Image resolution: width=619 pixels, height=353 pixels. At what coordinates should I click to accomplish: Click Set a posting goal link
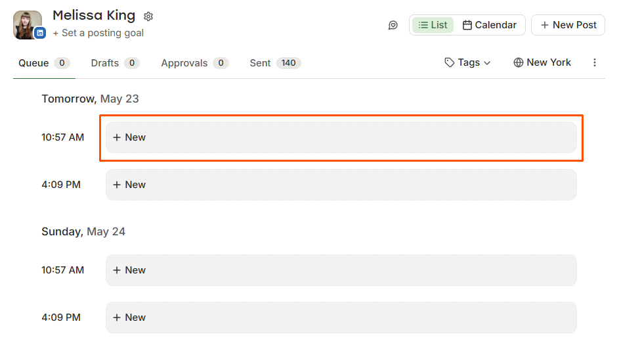(x=98, y=33)
